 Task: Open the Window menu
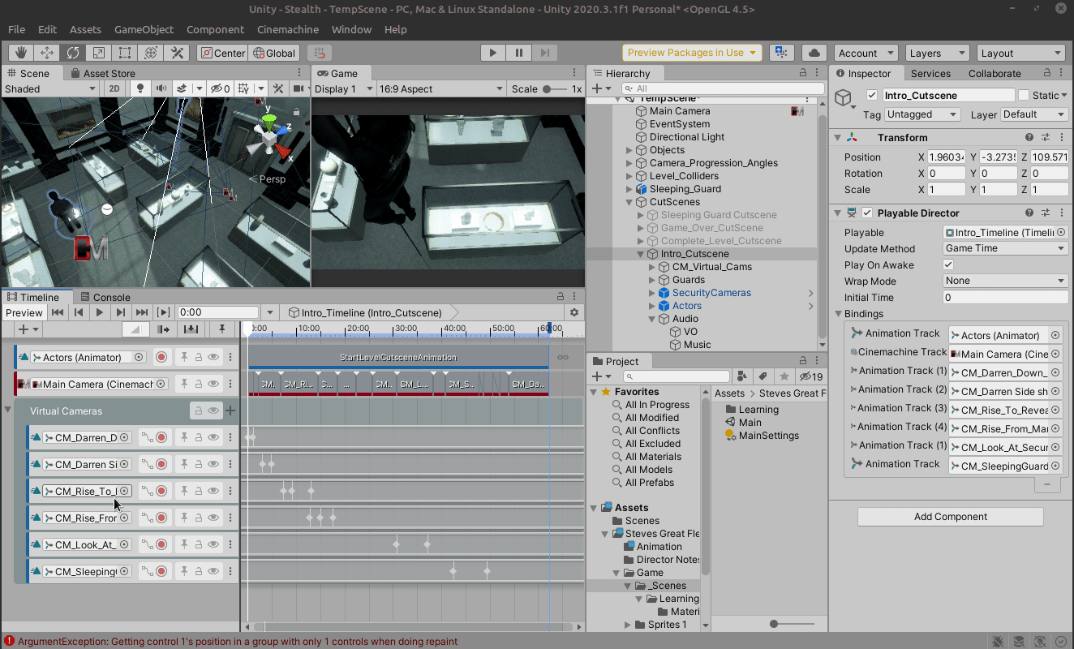tap(351, 29)
